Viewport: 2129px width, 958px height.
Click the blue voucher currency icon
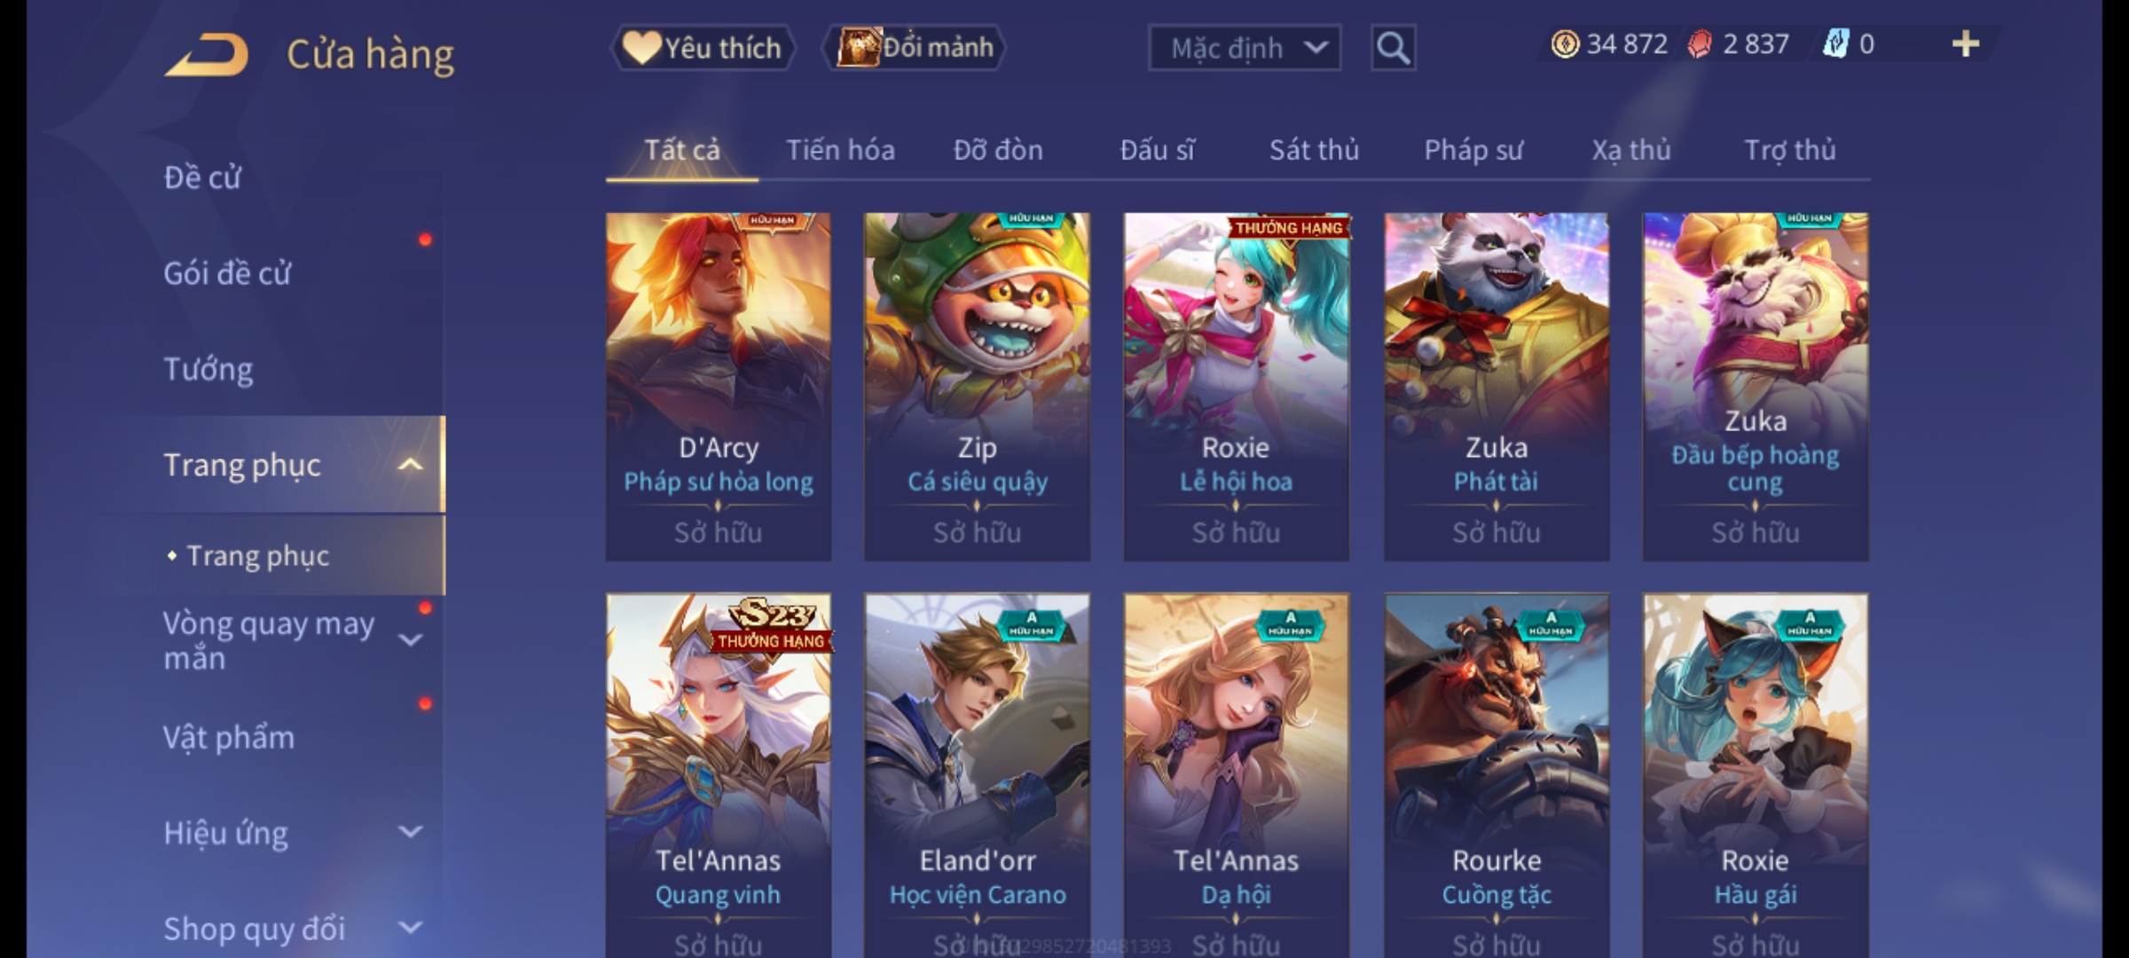click(x=1835, y=43)
